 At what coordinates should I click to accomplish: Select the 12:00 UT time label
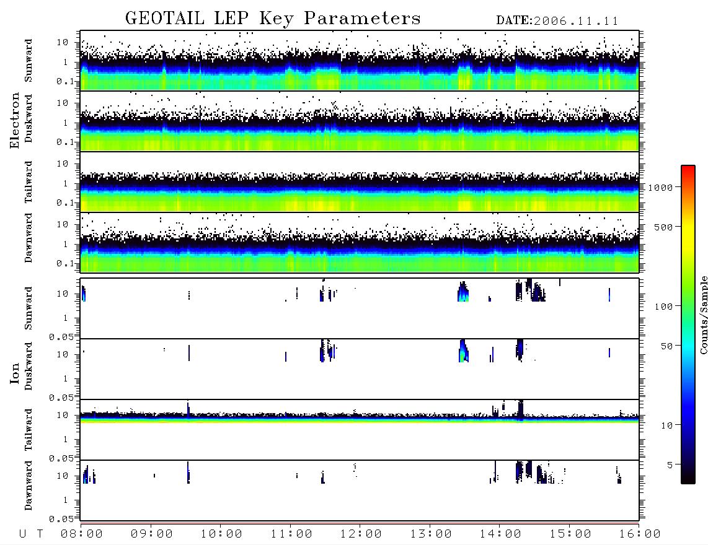coord(361,534)
